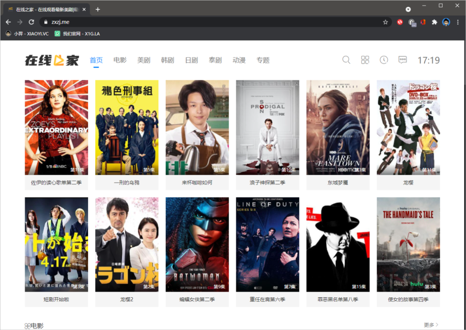Image resolution: width=466 pixels, height=330 pixels.
Task: Open the Line of Duty poster
Action: coord(268,245)
